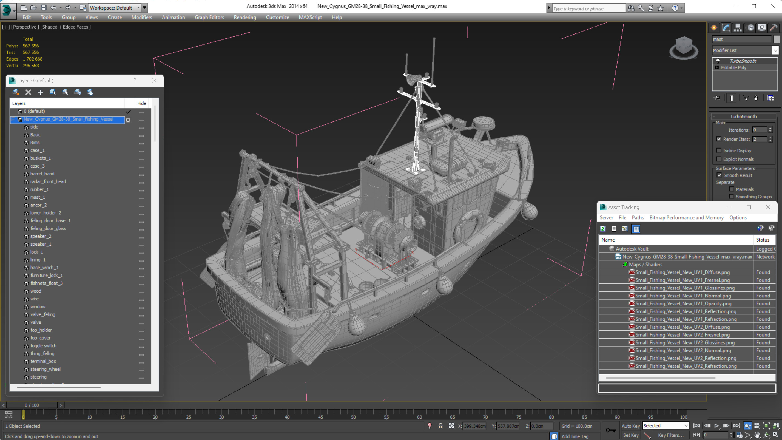Open the Utilities hammer tab
This screenshot has width=782, height=440.
774,28
